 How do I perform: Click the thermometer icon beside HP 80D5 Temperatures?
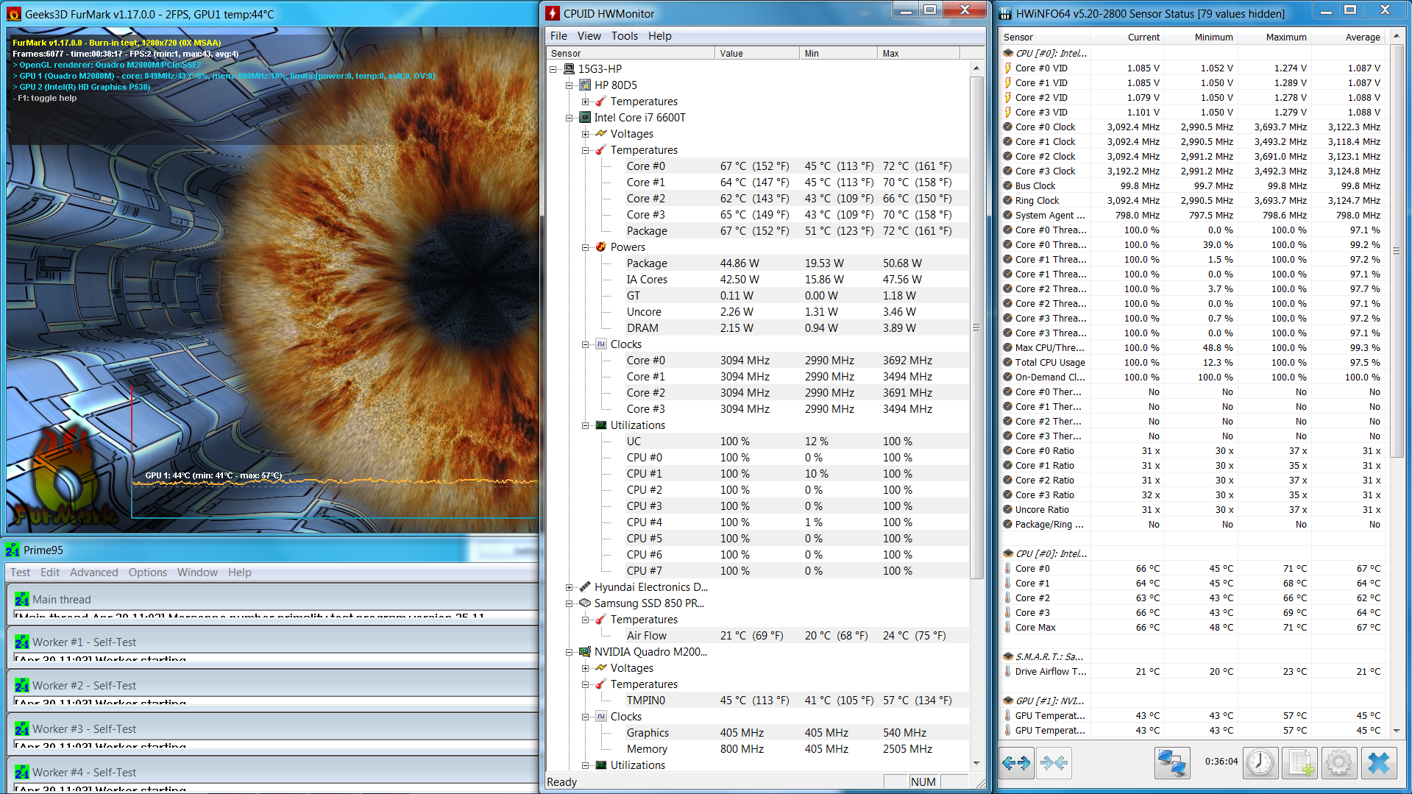click(x=601, y=101)
